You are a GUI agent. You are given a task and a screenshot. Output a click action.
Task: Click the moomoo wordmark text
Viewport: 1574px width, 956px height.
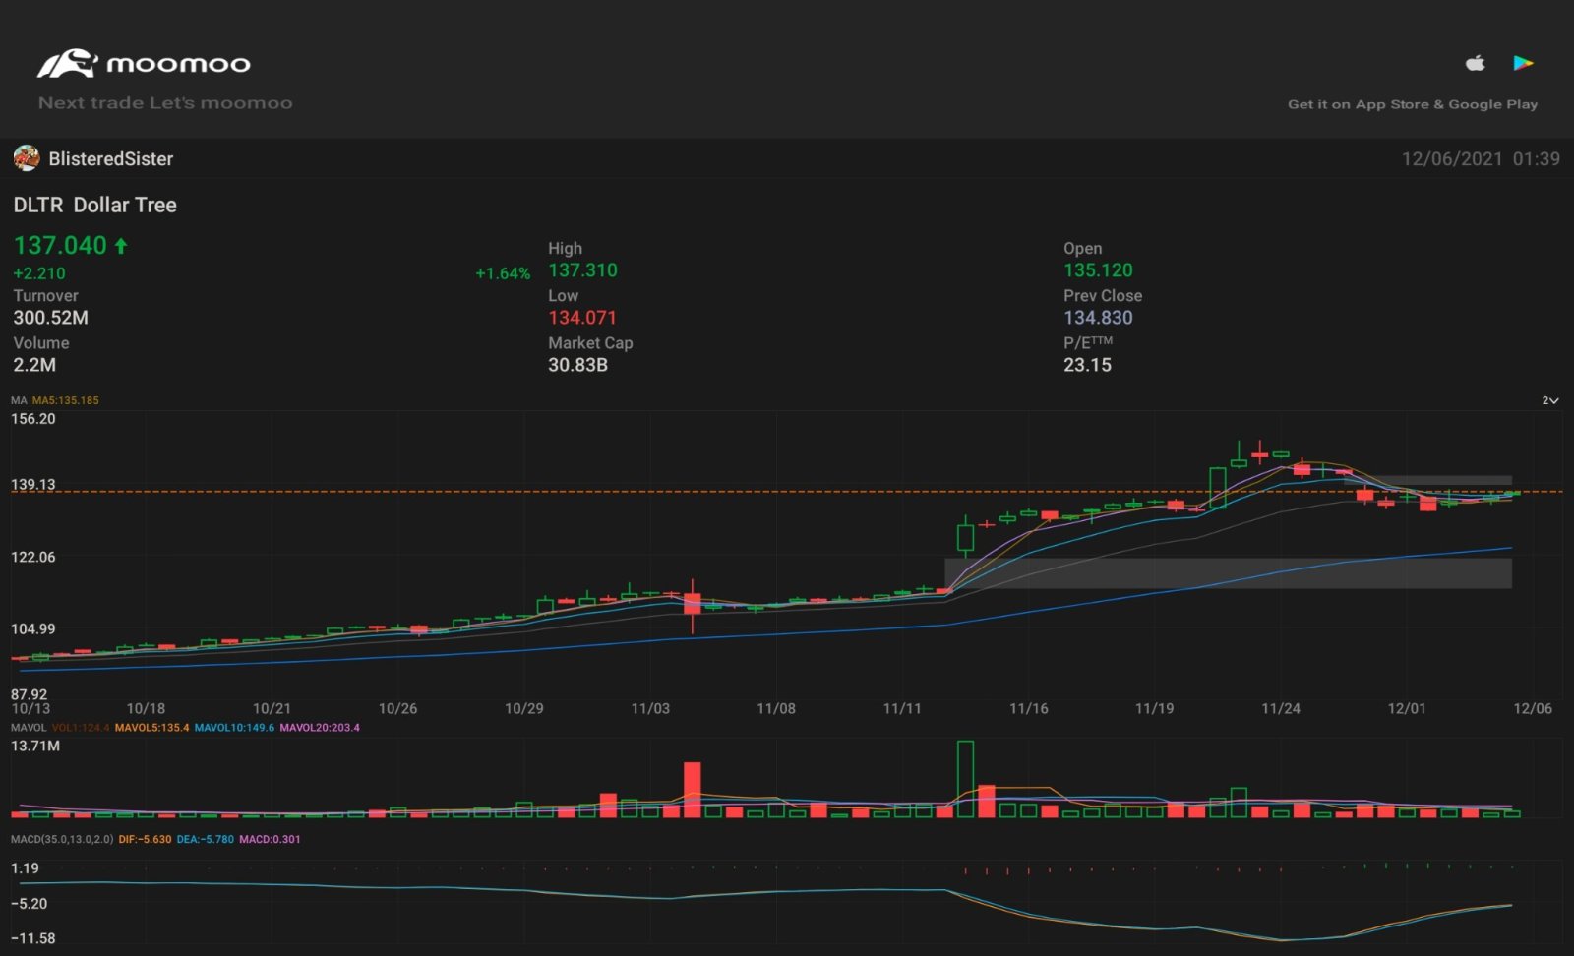[178, 65]
